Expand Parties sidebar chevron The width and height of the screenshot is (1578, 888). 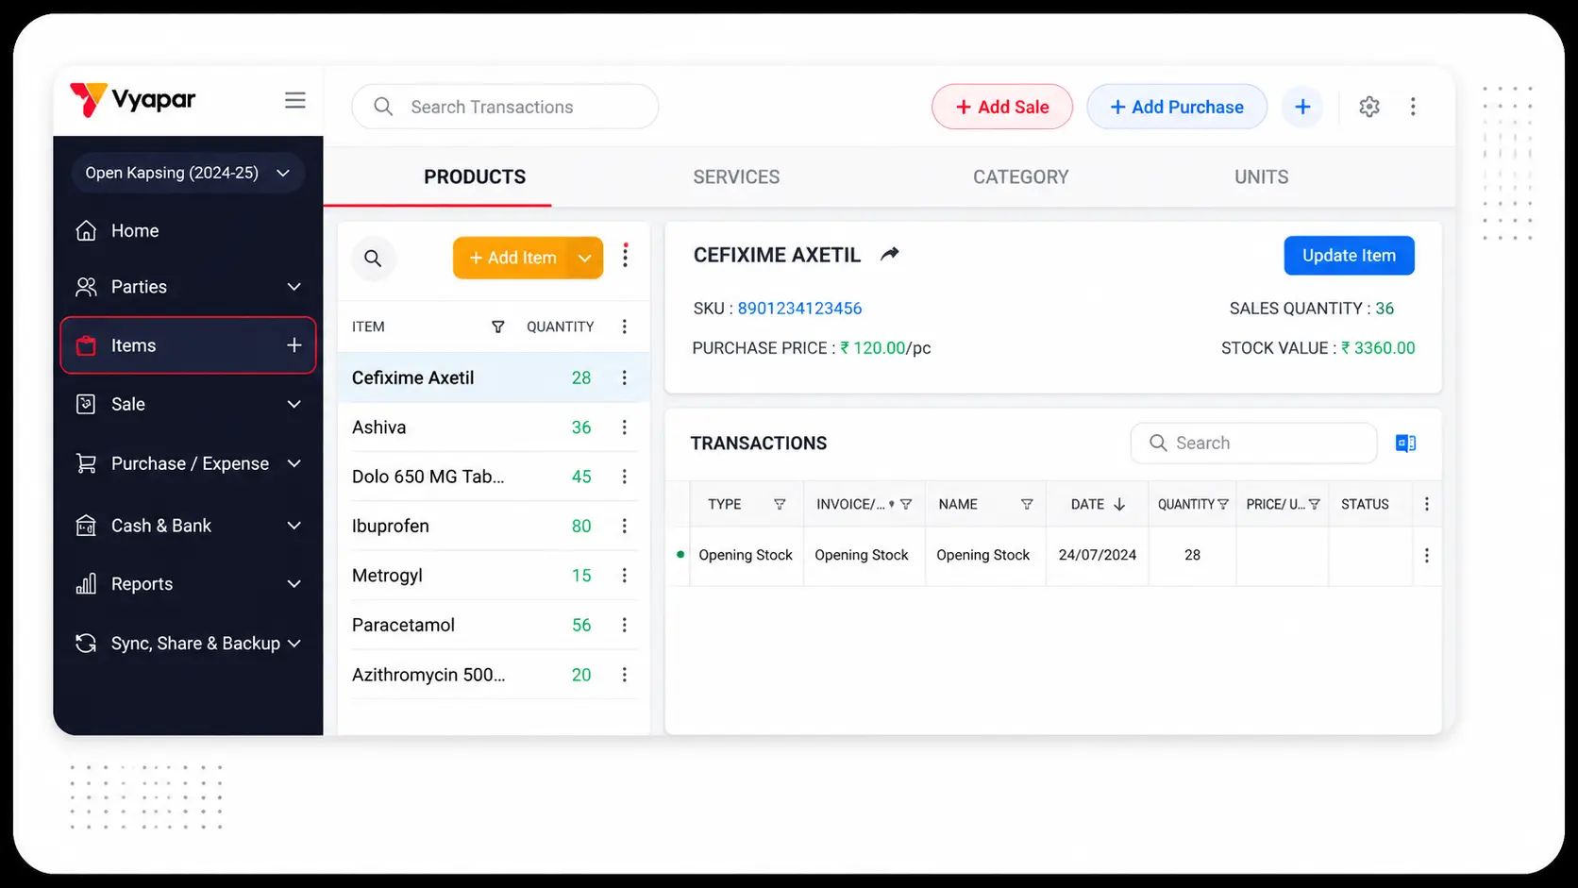click(x=294, y=287)
